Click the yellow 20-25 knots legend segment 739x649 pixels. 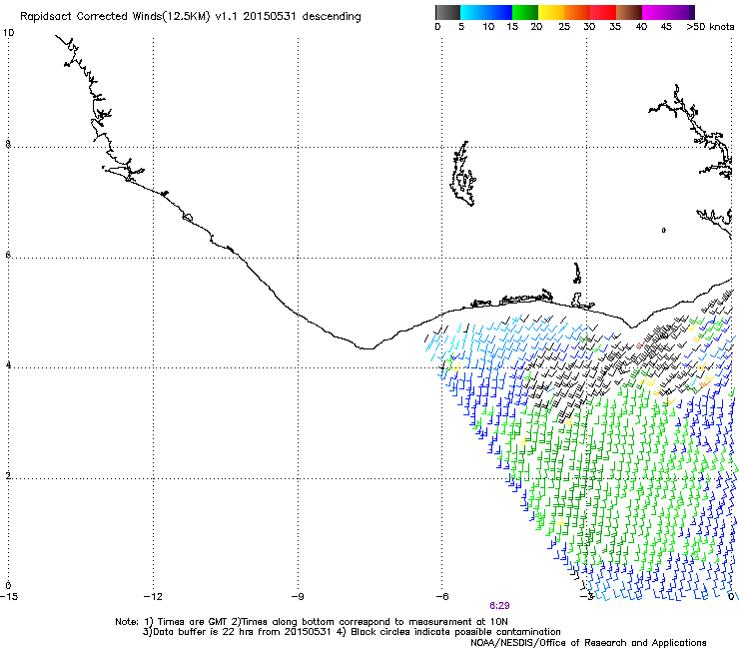point(551,12)
